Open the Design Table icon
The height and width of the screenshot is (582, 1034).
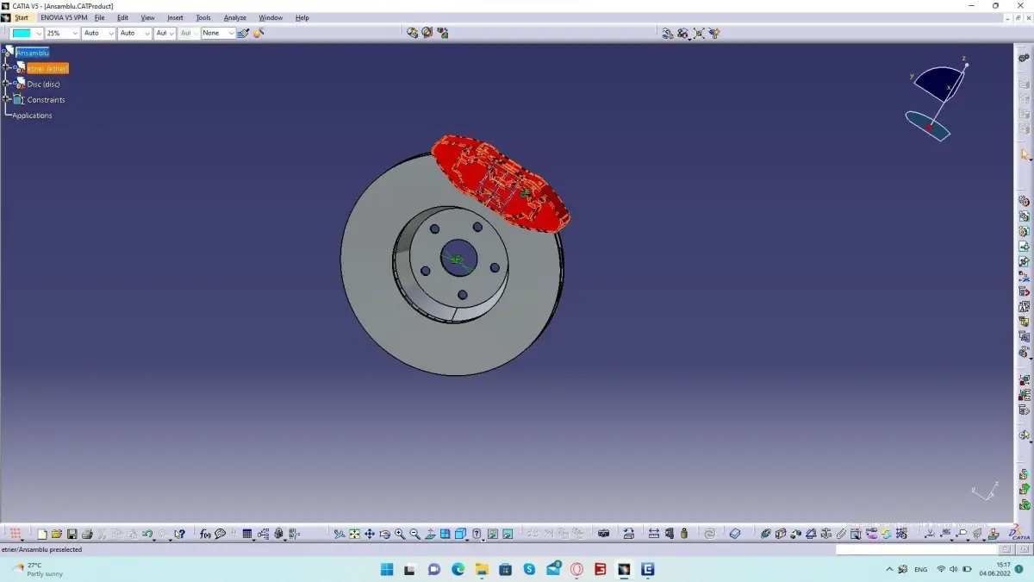click(x=247, y=534)
